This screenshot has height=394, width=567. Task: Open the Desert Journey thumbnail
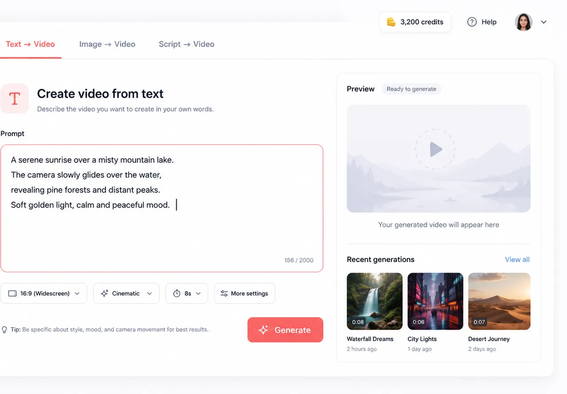499,301
